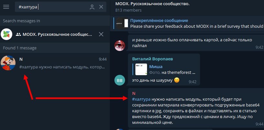Click sender name N in the chat
Image resolution: width=264 pixels, height=130 pixels.
pyautogui.click(x=134, y=94)
